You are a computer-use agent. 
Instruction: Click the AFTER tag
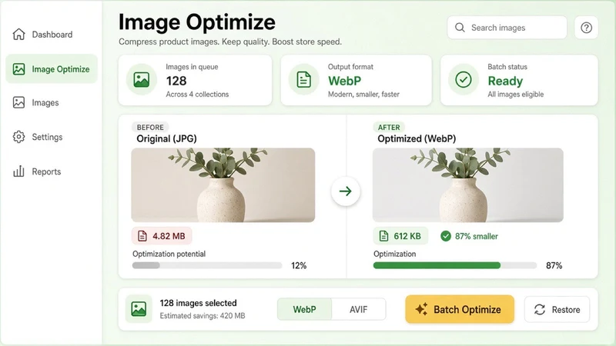click(x=389, y=127)
